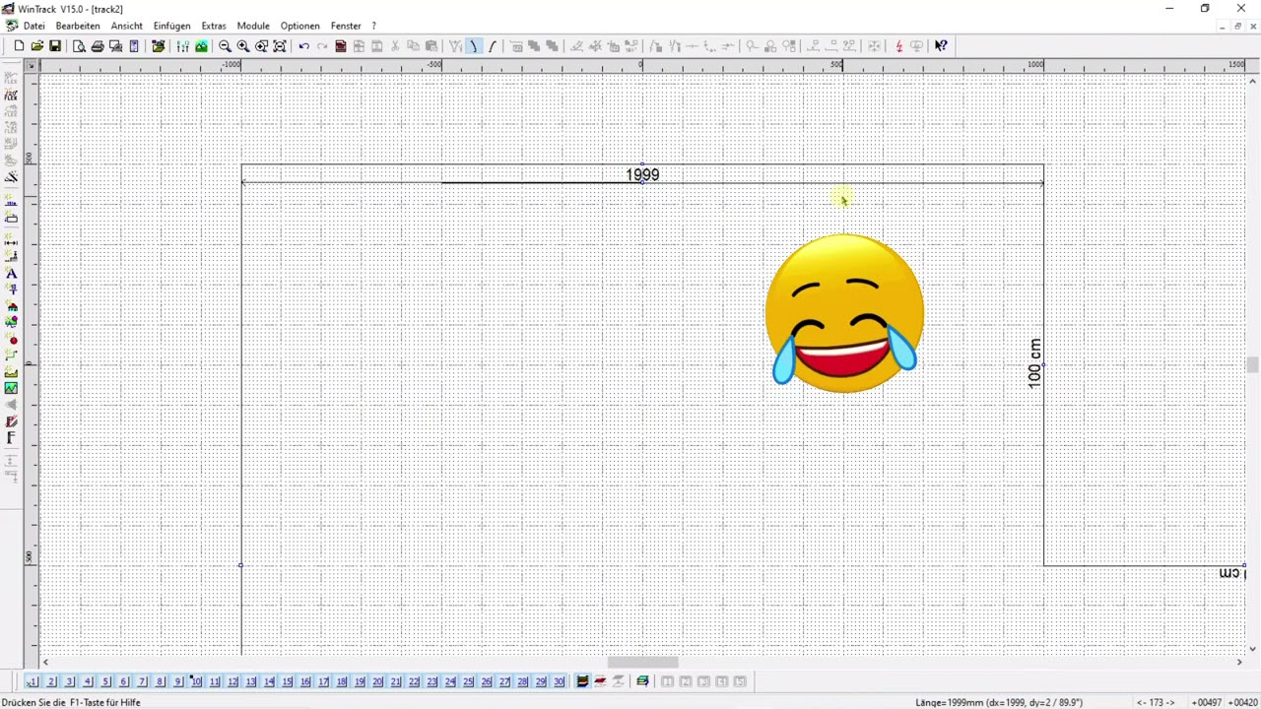Click the left scroll arrow at bottom
1261x709 pixels.
click(x=45, y=662)
